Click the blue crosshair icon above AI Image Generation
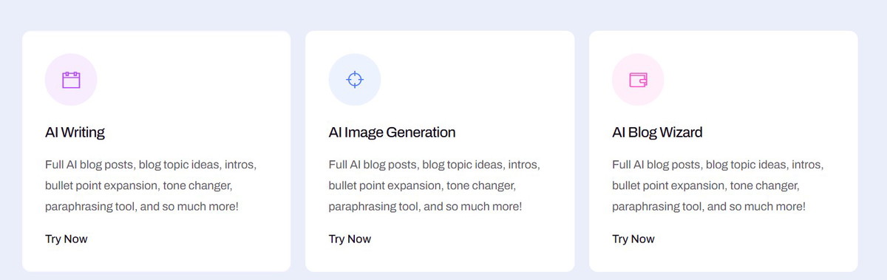 click(x=355, y=80)
